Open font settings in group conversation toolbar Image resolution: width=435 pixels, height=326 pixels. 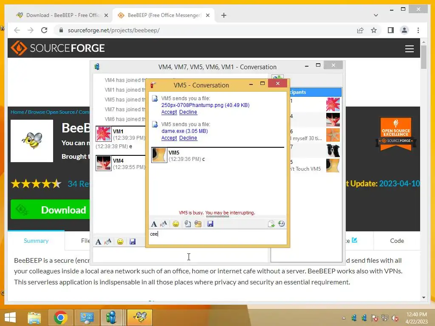point(98,242)
